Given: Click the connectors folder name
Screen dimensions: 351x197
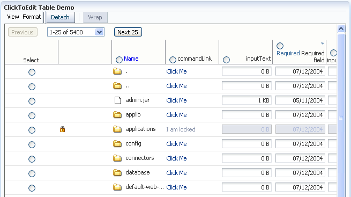Looking at the screenshot, I should (140, 158).
